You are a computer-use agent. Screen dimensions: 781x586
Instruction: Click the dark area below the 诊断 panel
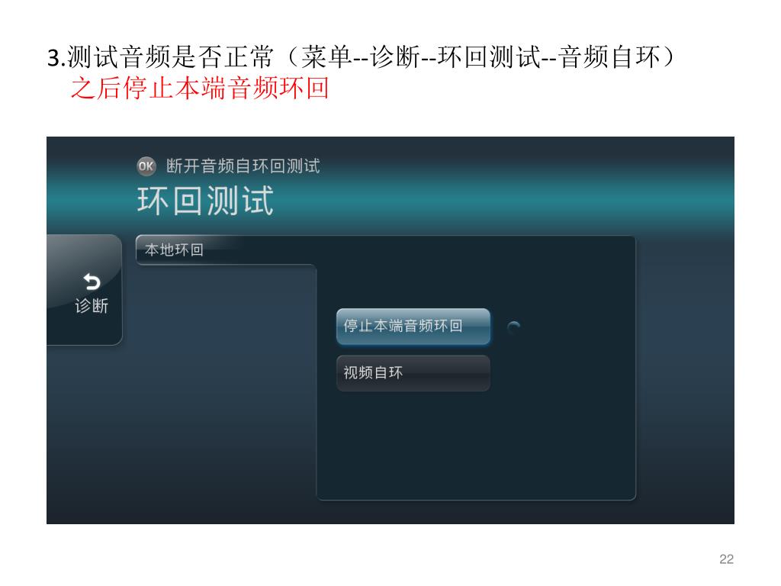(x=85, y=433)
